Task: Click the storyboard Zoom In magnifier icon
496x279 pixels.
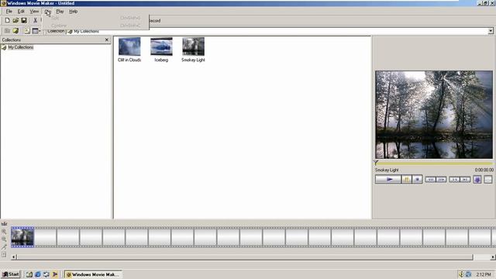Action: 4,232
